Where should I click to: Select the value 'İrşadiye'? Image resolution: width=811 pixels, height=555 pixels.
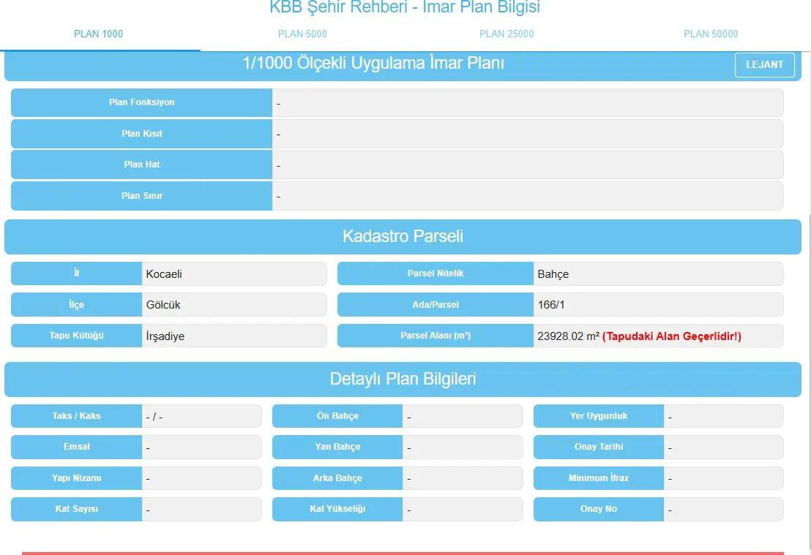click(165, 336)
